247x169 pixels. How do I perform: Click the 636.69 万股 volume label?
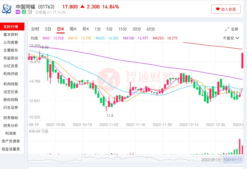coord(39,131)
